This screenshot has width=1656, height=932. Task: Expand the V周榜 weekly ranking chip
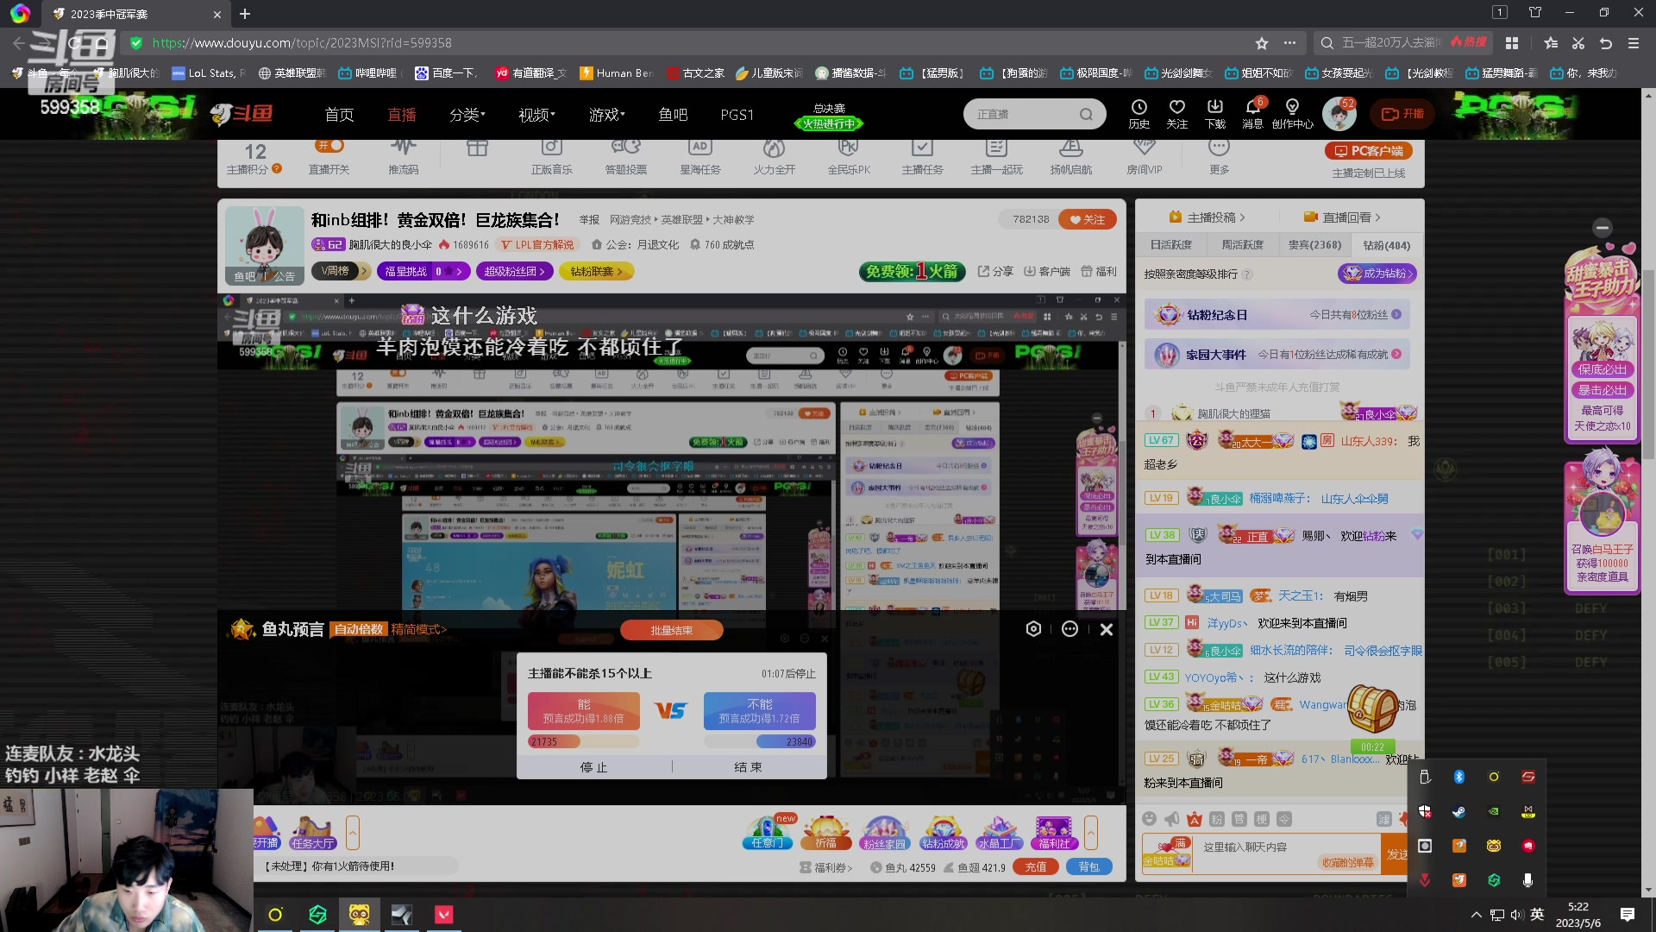click(x=341, y=271)
